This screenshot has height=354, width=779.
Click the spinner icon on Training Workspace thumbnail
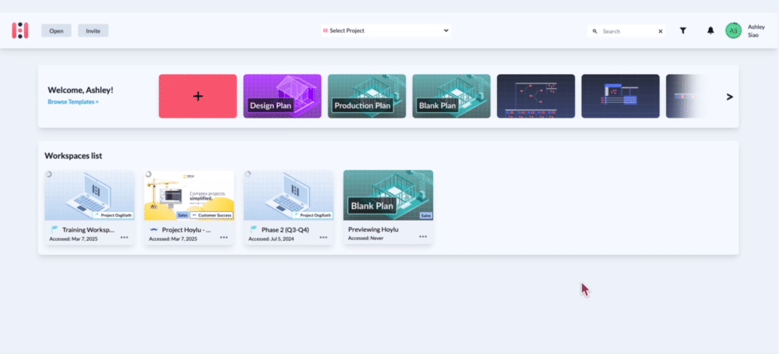click(48, 174)
